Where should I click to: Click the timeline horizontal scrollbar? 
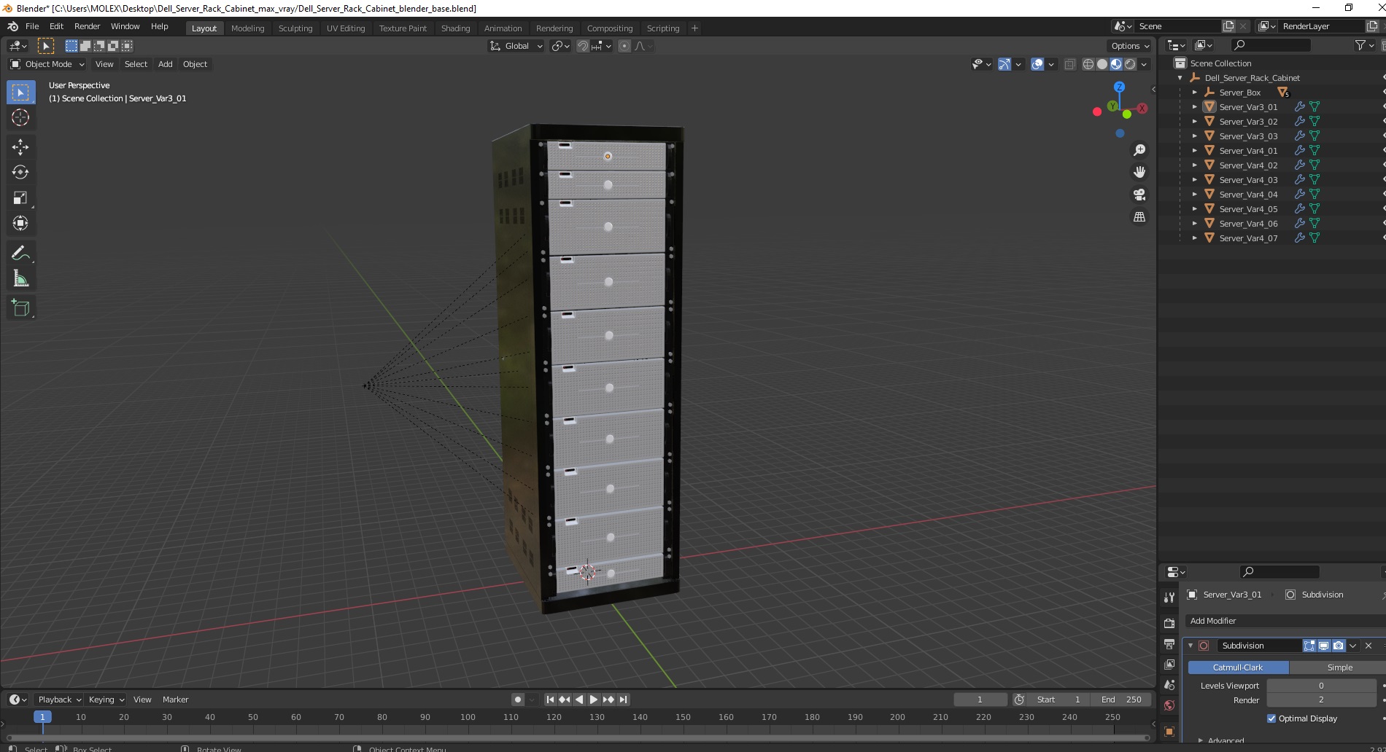pyautogui.click(x=578, y=737)
